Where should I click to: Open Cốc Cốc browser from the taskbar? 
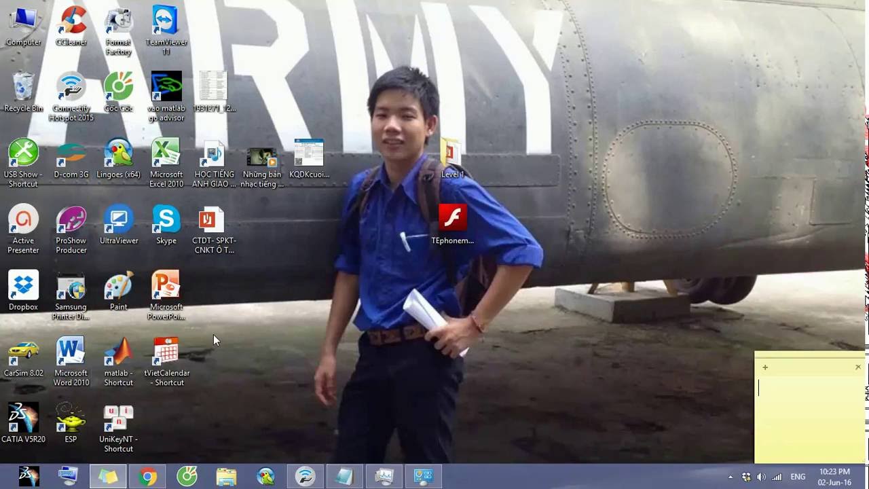point(187,476)
